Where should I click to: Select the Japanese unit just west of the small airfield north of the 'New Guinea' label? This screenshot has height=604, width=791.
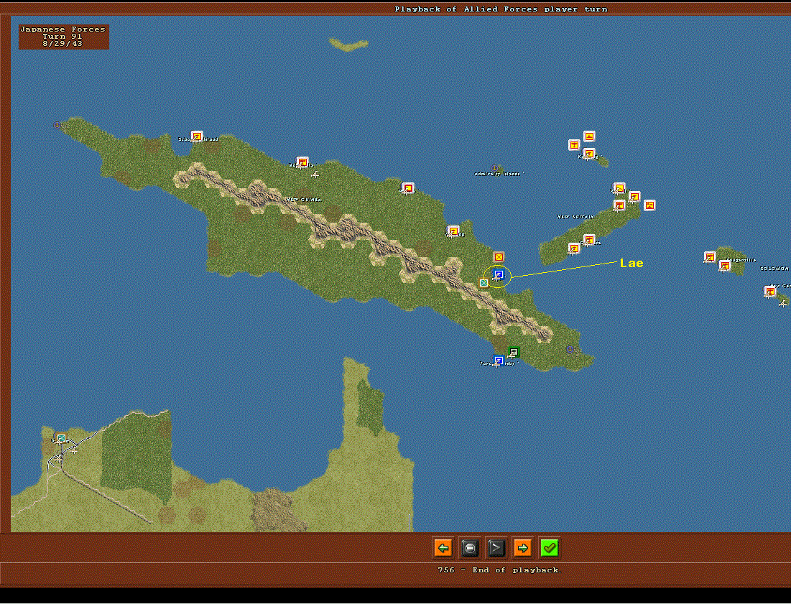(x=302, y=162)
